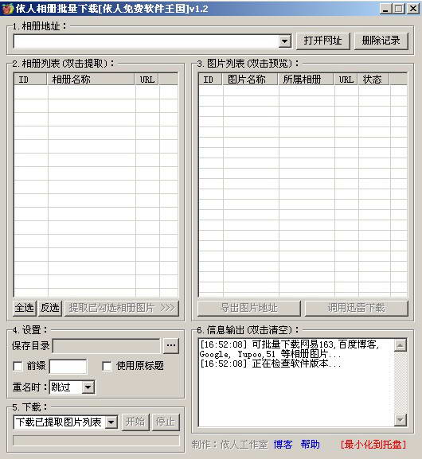Click the 全选 button
422x459 pixels.
[x=25, y=308]
